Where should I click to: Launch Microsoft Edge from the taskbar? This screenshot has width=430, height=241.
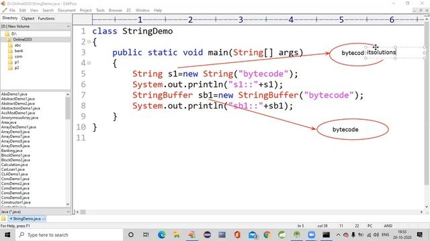(161, 235)
